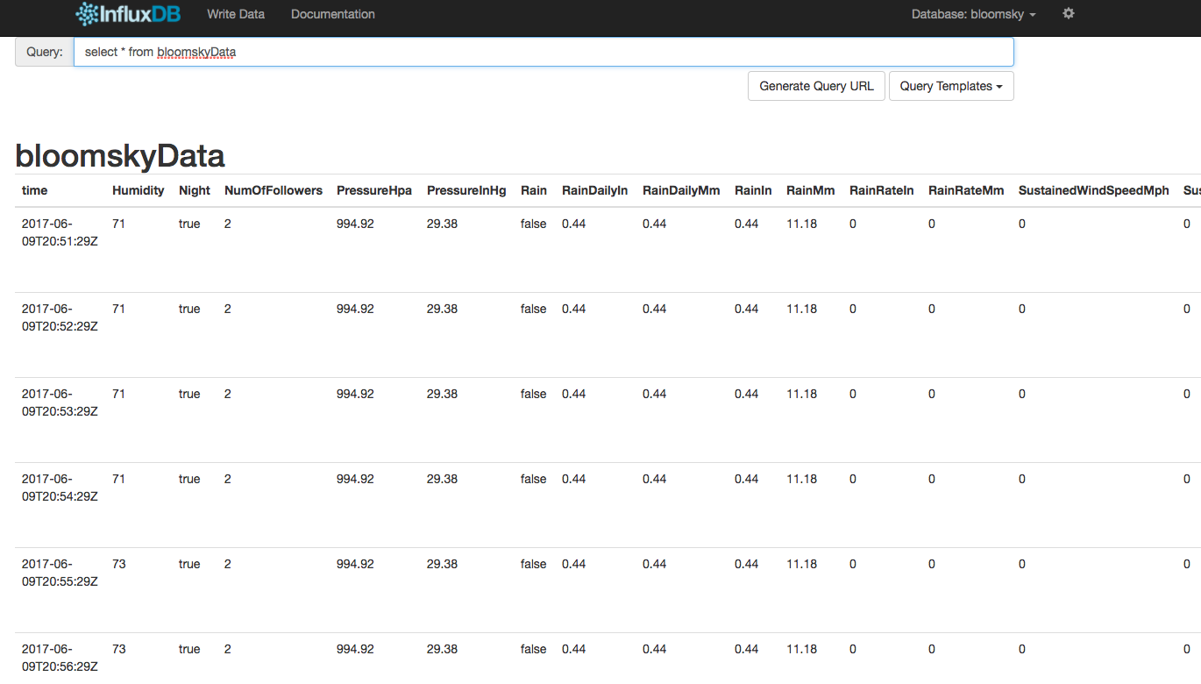Click the RainMm column header
1201x684 pixels.
pos(811,190)
